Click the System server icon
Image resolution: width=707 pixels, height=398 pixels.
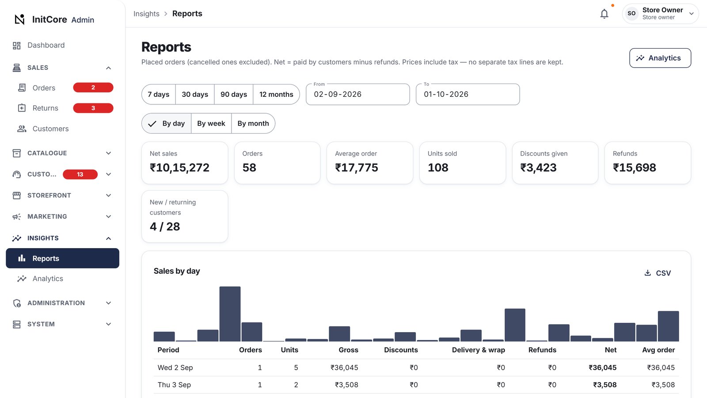pos(17,324)
